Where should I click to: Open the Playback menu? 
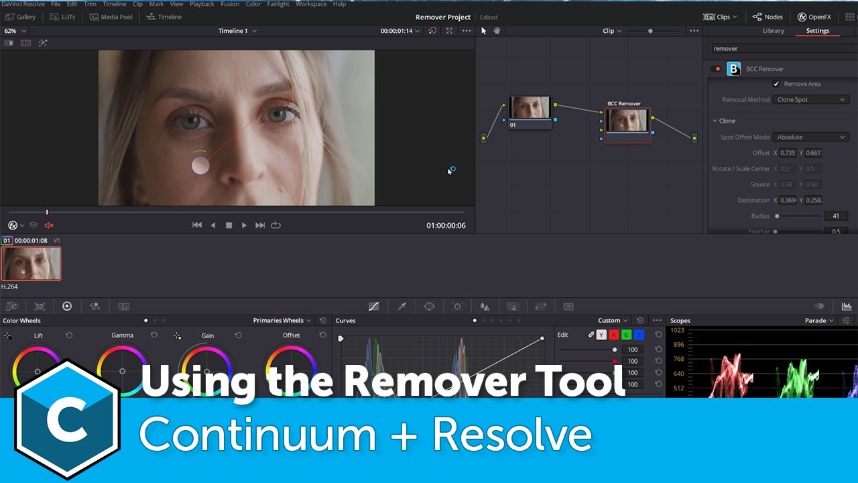point(202,4)
